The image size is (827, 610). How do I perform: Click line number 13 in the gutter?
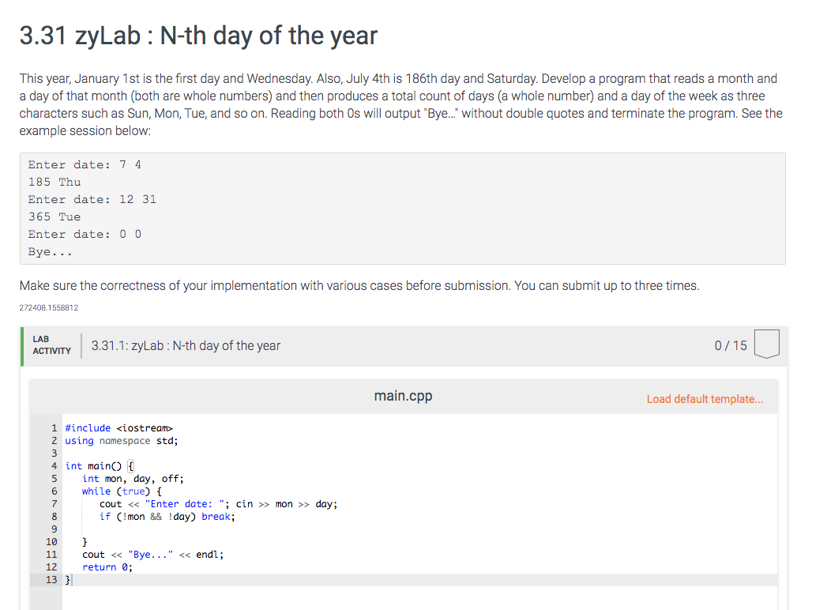tap(52, 579)
